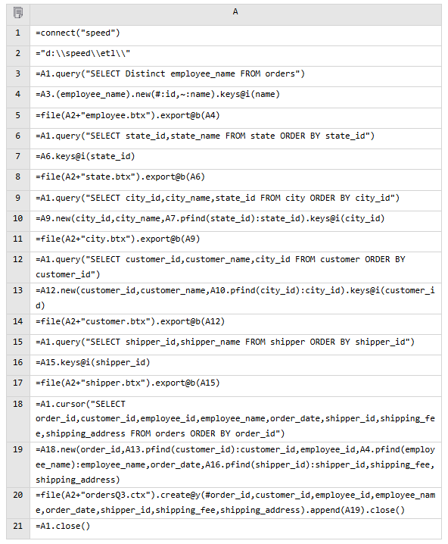Select row header 10
The height and width of the screenshot is (544, 448).
[x=18, y=221]
